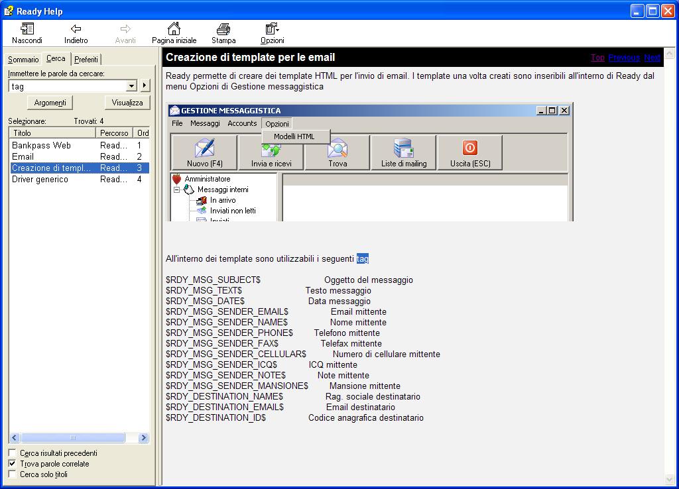
Task: Click the results horizontal scrollbar thumb
Action: pyautogui.click(x=73, y=437)
